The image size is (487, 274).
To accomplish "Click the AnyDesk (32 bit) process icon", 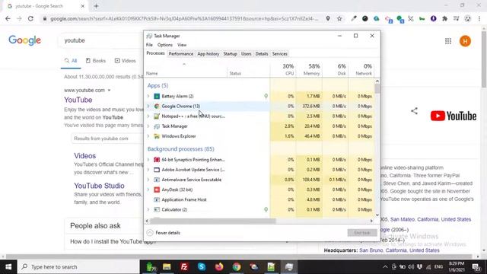I will point(157,190).
